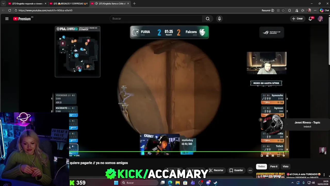This screenshot has height=186, width=330.
Task: Open browser settings and more menu
Action: [315, 10]
